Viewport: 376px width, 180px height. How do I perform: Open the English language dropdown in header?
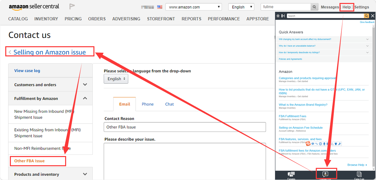pos(241,7)
